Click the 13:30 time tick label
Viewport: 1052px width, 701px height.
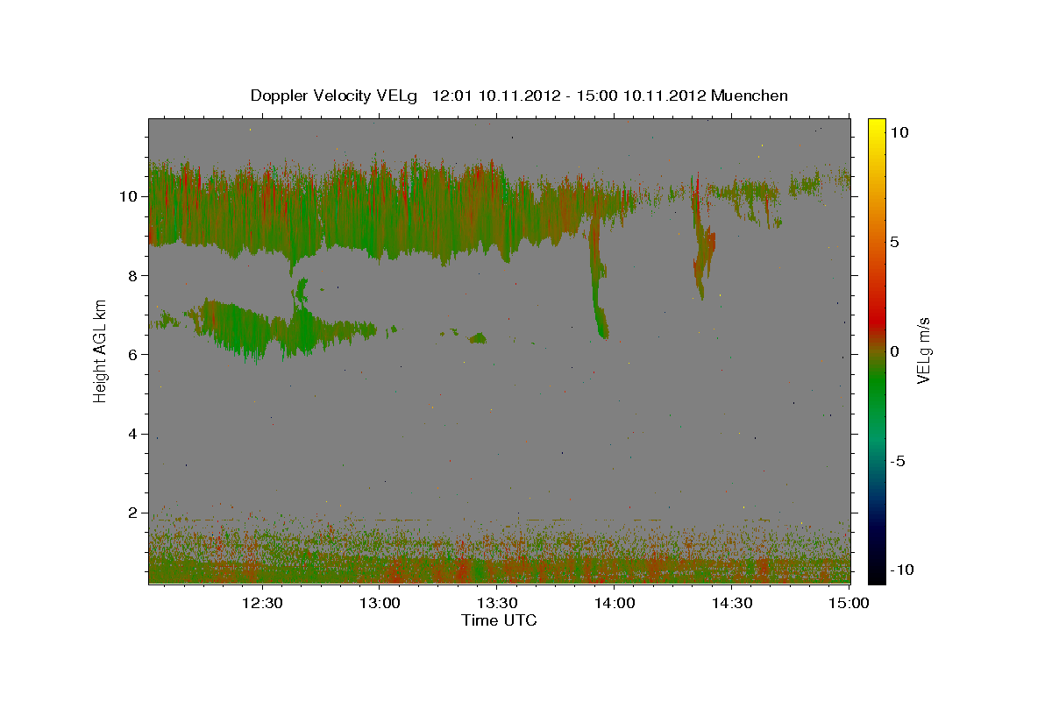pos(496,603)
